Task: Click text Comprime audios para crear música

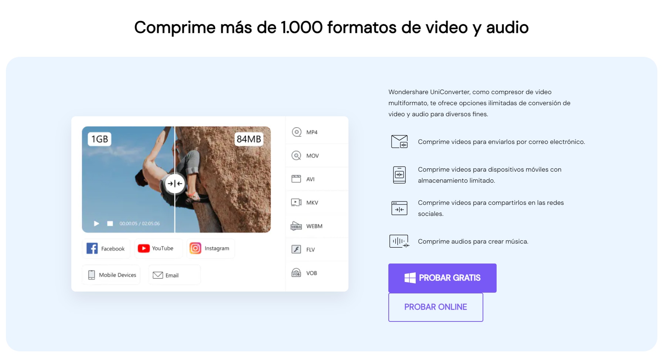Action: [x=473, y=241]
